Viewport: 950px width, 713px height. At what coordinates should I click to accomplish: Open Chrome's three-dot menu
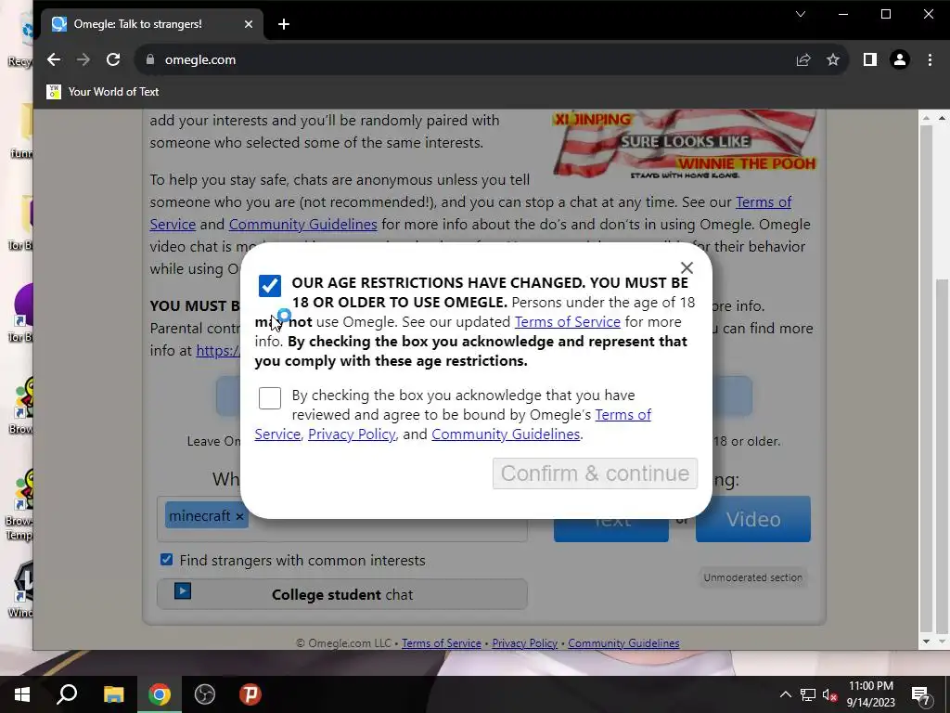[930, 59]
